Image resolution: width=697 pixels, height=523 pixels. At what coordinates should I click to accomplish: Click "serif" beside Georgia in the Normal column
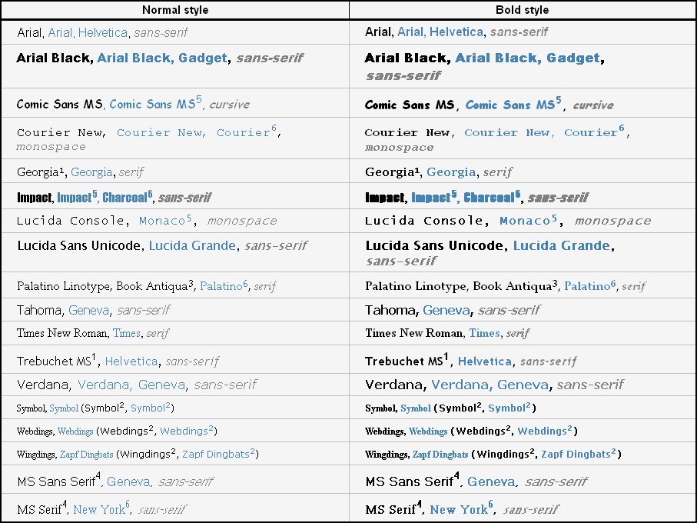[x=131, y=172]
